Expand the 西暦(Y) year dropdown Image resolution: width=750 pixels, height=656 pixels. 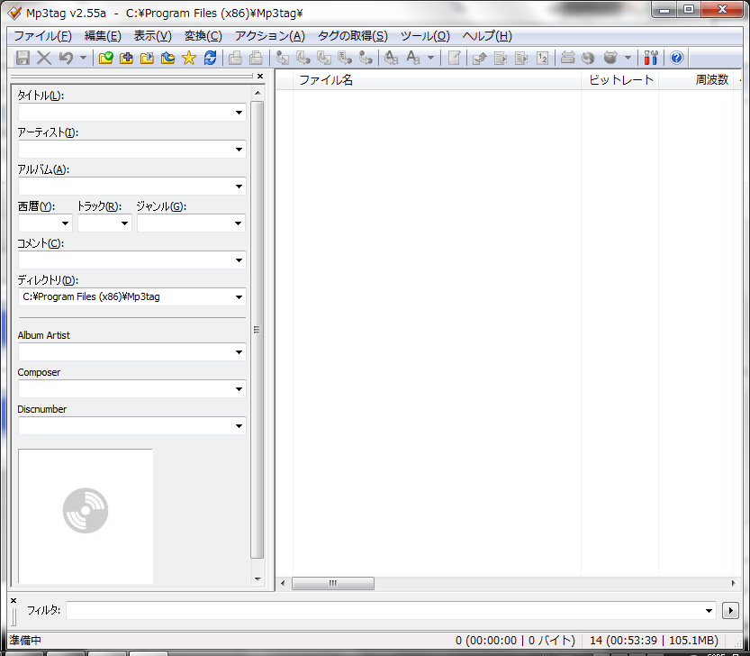[x=65, y=223]
